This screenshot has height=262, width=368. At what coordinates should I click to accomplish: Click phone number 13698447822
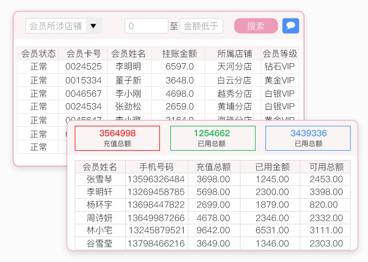pyautogui.click(x=156, y=205)
